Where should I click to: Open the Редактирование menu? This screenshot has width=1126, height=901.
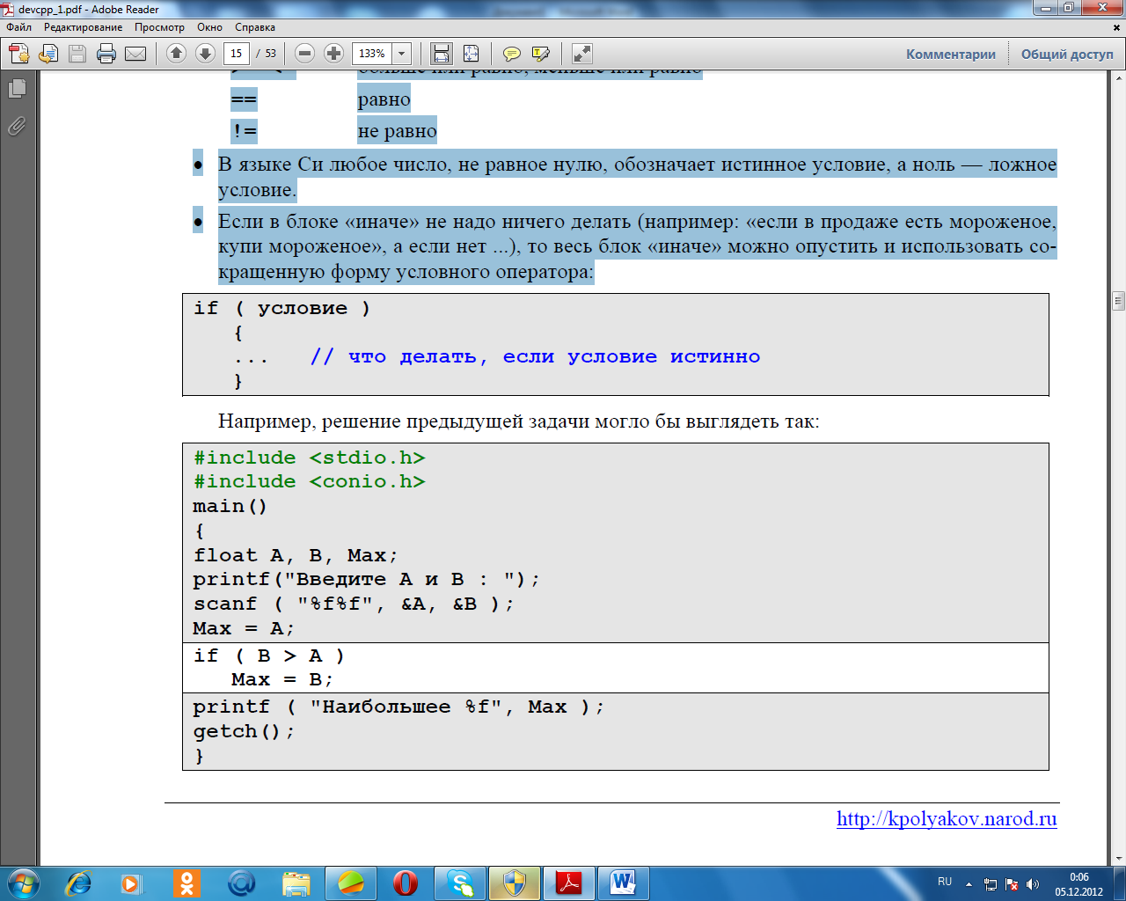point(83,27)
